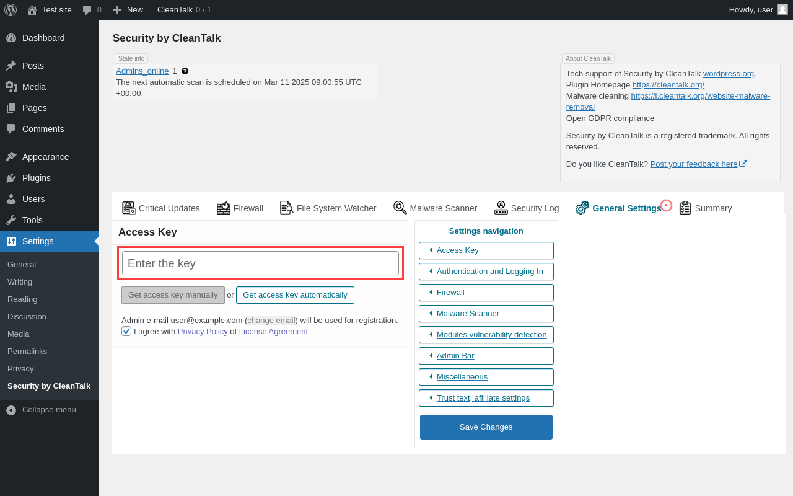Click the Malware Scanner bug icon

point(400,208)
